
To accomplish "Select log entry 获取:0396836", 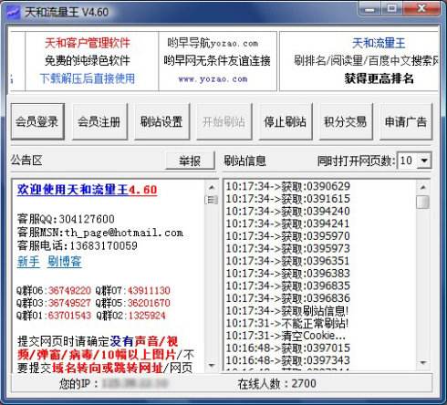I will (288, 298).
